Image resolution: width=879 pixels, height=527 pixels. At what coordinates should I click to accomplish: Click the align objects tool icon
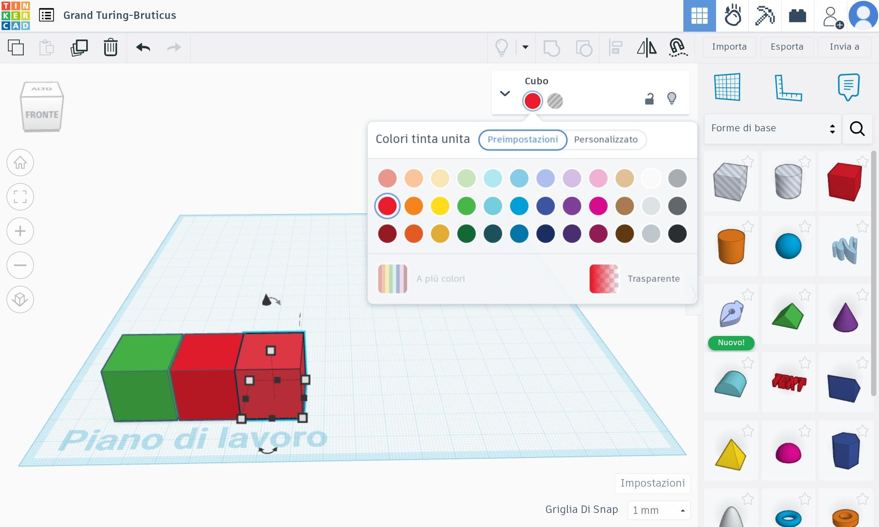click(616, 47)
